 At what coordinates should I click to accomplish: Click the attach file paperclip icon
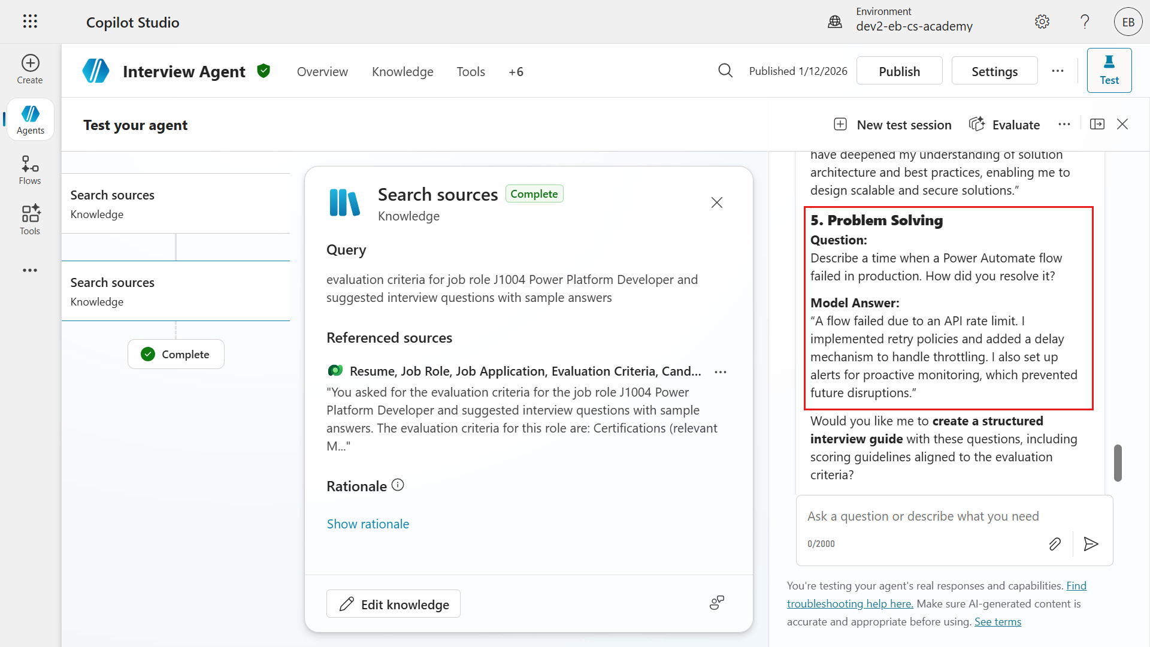point(1055,543)
